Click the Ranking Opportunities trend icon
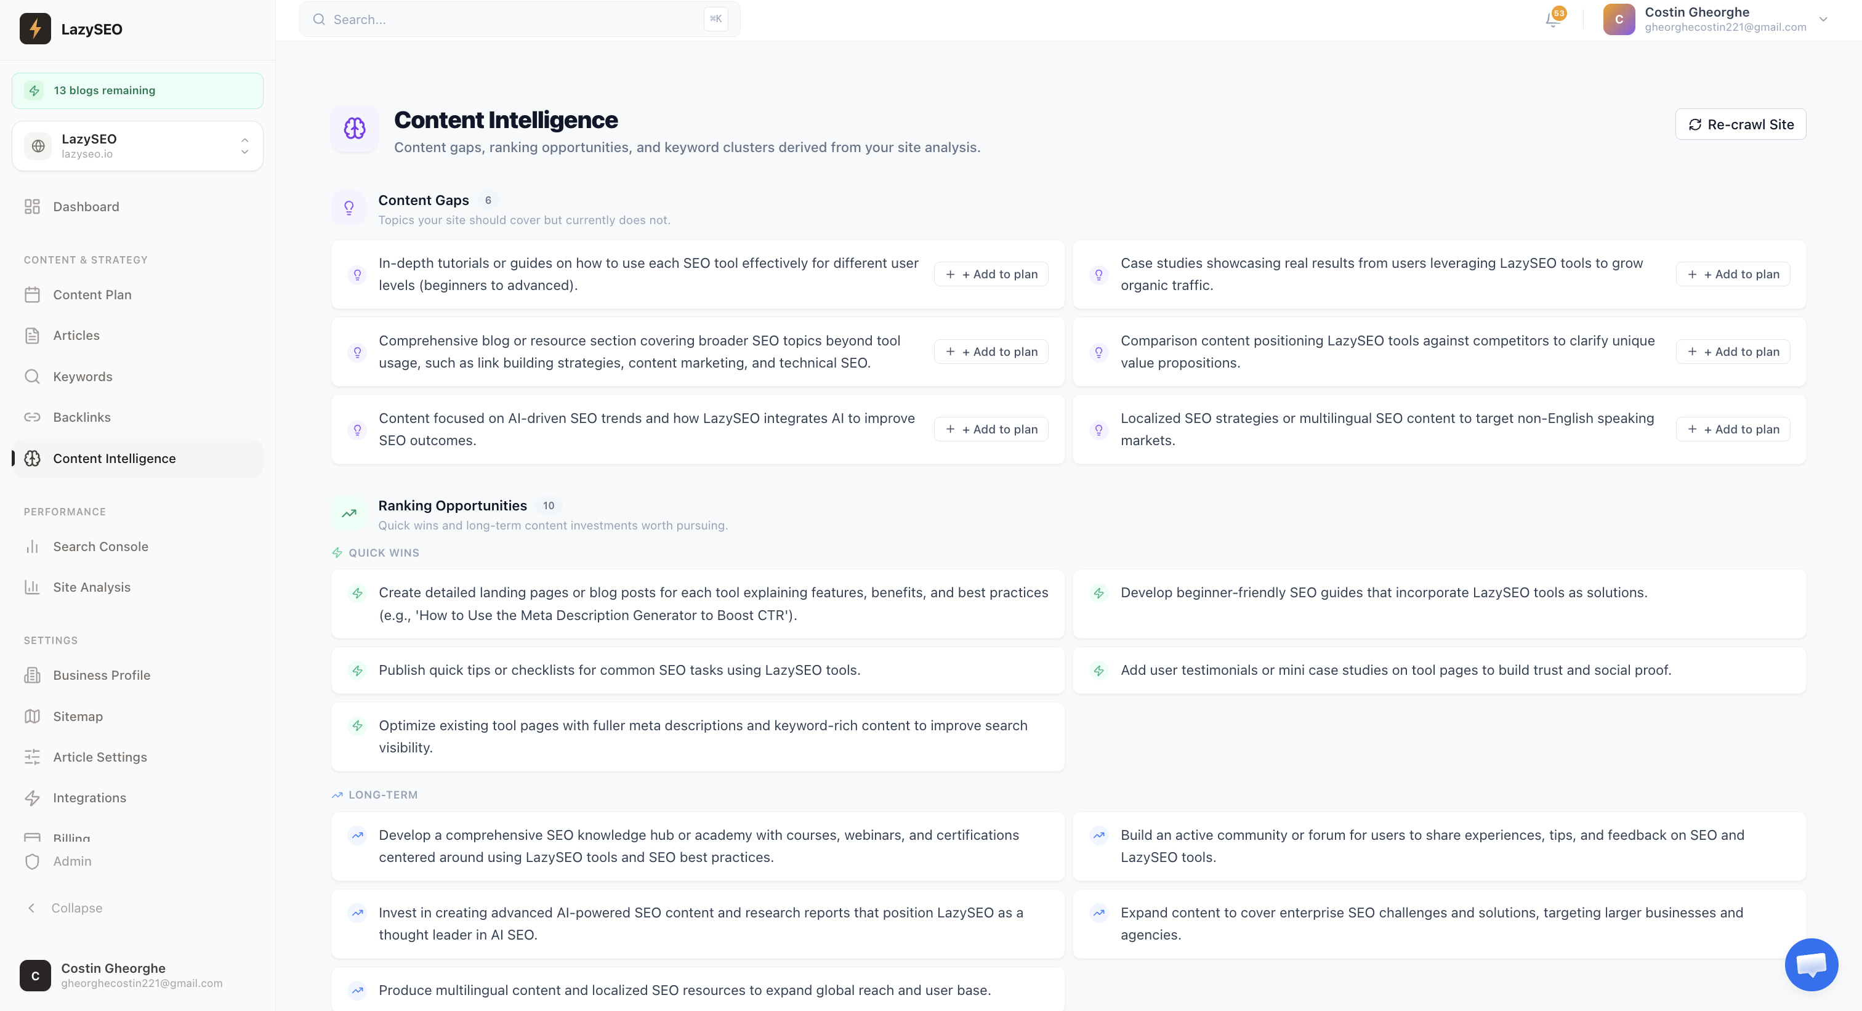1862x1011 pixels. (349, 514)
